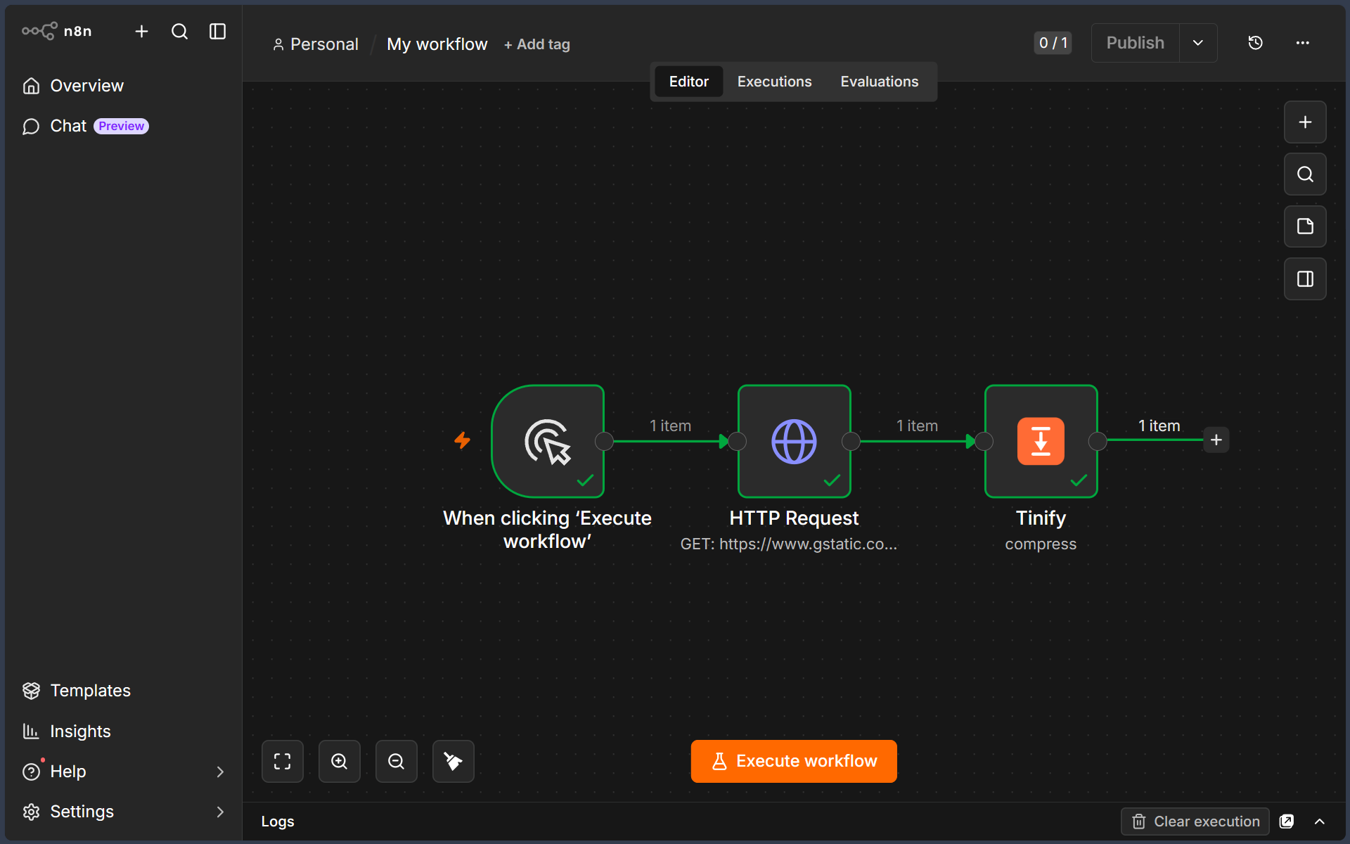Select the Tinify node
The width and height of the screenshot is (1350, 844).
[1041, 442]
